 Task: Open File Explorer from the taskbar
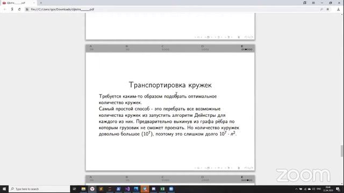[83, 189]
